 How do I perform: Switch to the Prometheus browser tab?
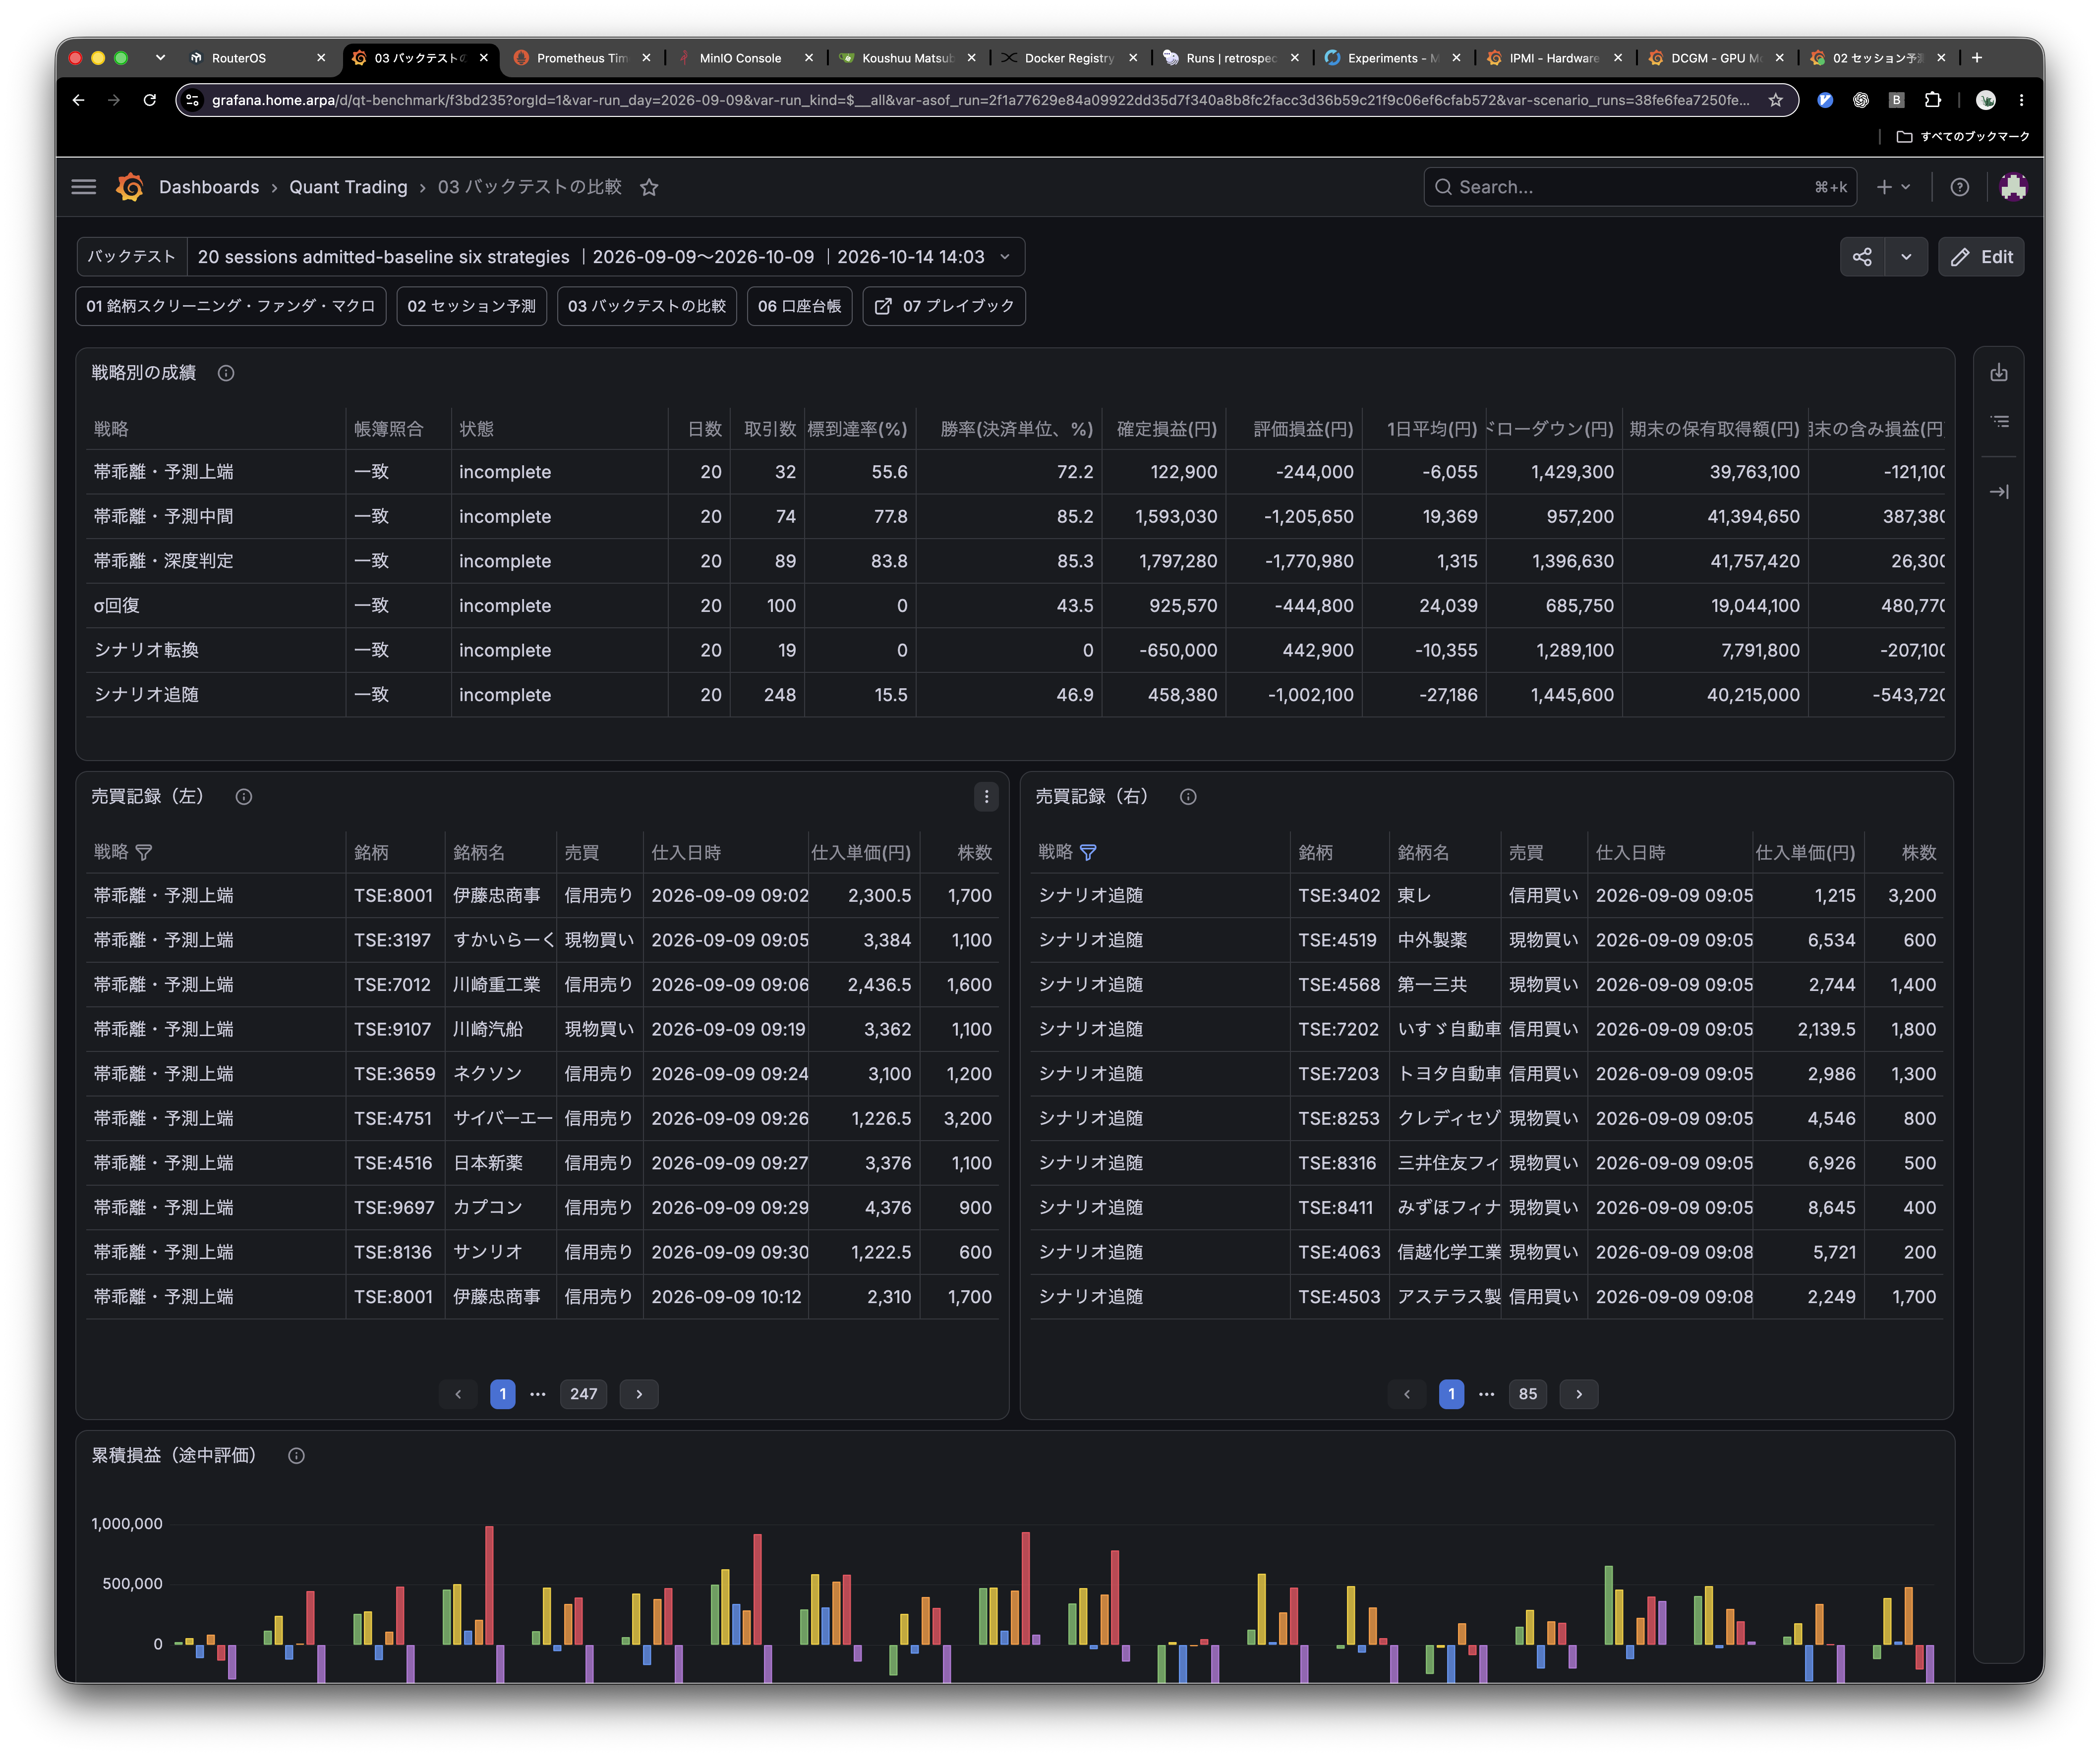[x=581, y=58]
